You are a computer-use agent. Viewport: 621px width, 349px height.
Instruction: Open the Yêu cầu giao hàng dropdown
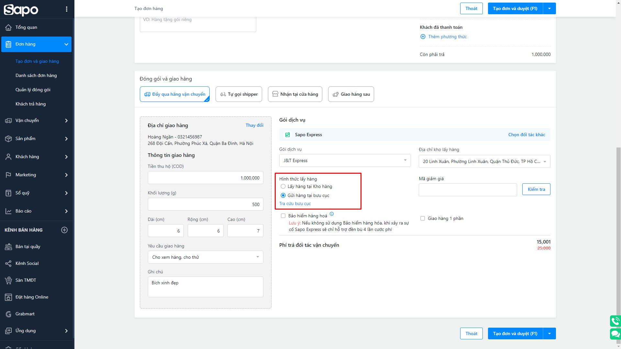[x=205, y=257]
